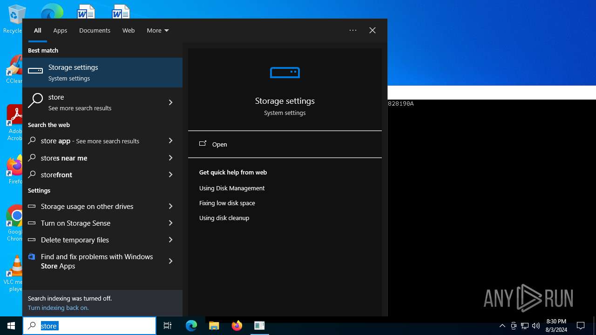Expand Storage usage on other drives arrow
Screen dimensions: 596x335
tap(170, 206)
